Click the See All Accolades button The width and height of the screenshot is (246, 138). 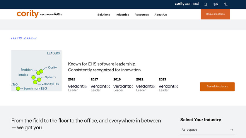click(217, 87)
